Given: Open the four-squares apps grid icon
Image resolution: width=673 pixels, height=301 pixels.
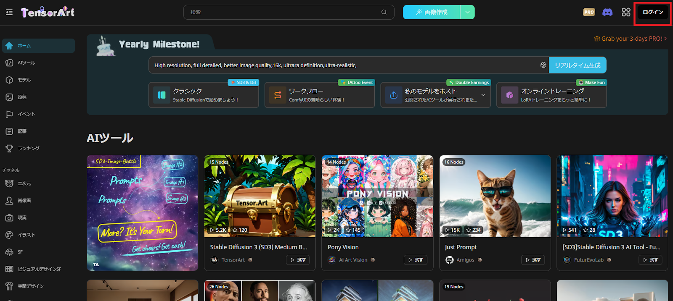Looking at the screenshot, I should click(x=626, y=12).
